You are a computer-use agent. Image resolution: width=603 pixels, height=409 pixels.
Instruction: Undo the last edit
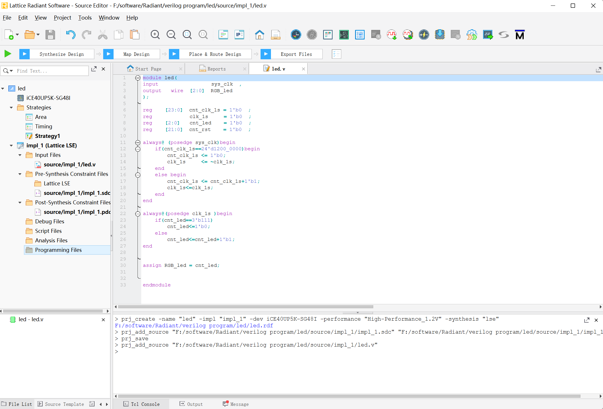[x=70, y=35]
